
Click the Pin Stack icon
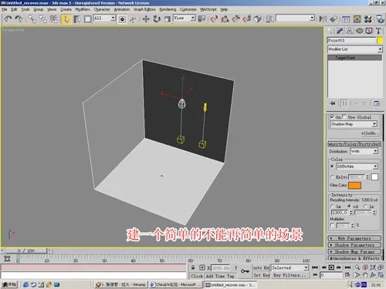[x=333, y=103]
